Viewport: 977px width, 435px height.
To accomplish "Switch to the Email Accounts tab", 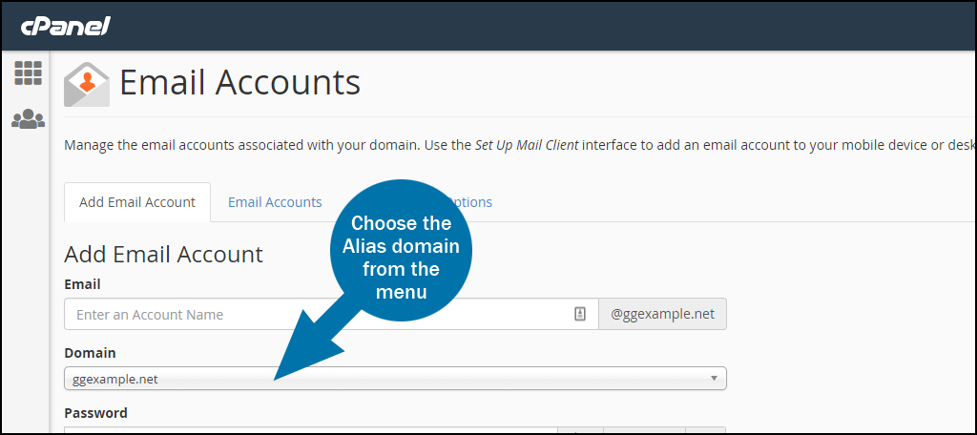I will pyautogui.click(x=275, y=202).
